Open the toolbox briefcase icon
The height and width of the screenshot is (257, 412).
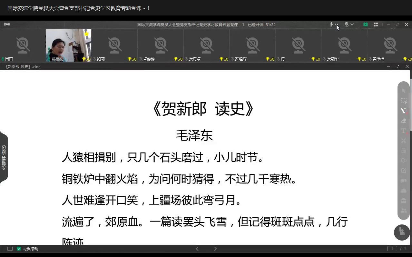(x=404, y=201)
